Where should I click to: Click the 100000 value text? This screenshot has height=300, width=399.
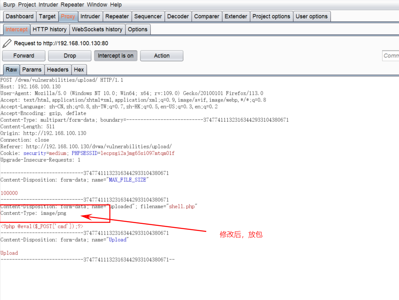coord(9,193)
